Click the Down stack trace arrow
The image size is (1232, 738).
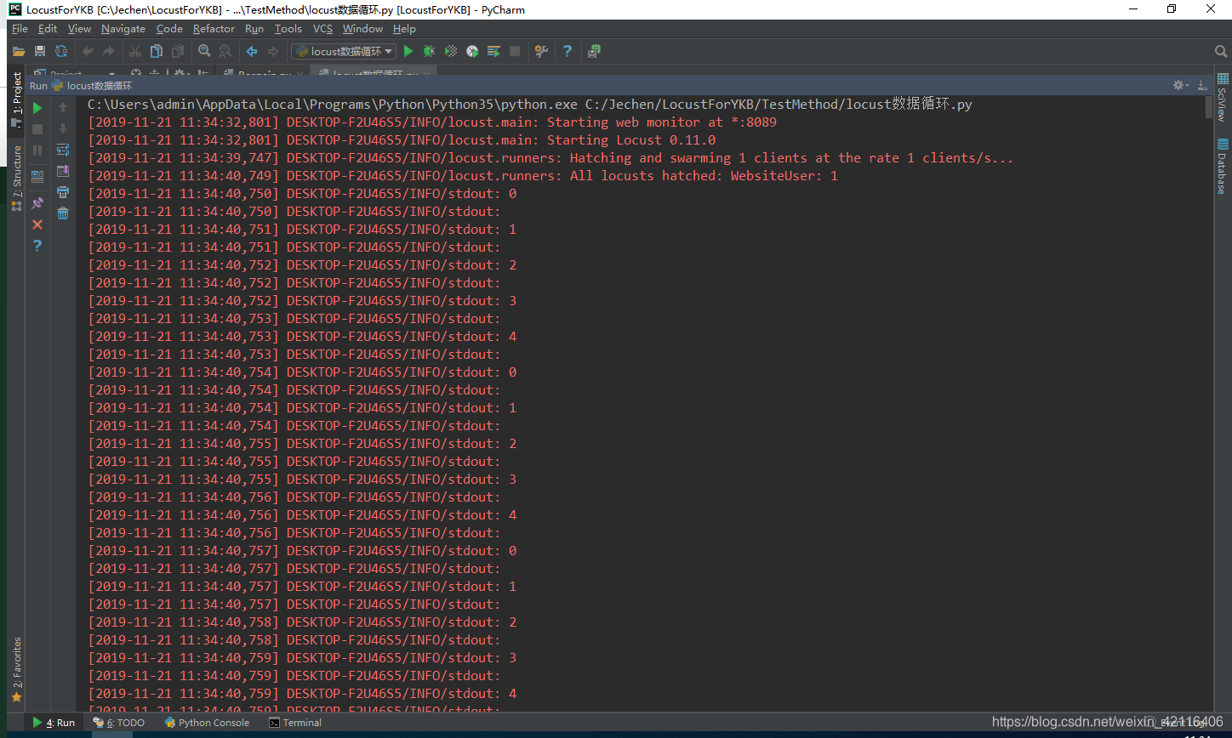point(63,129)
